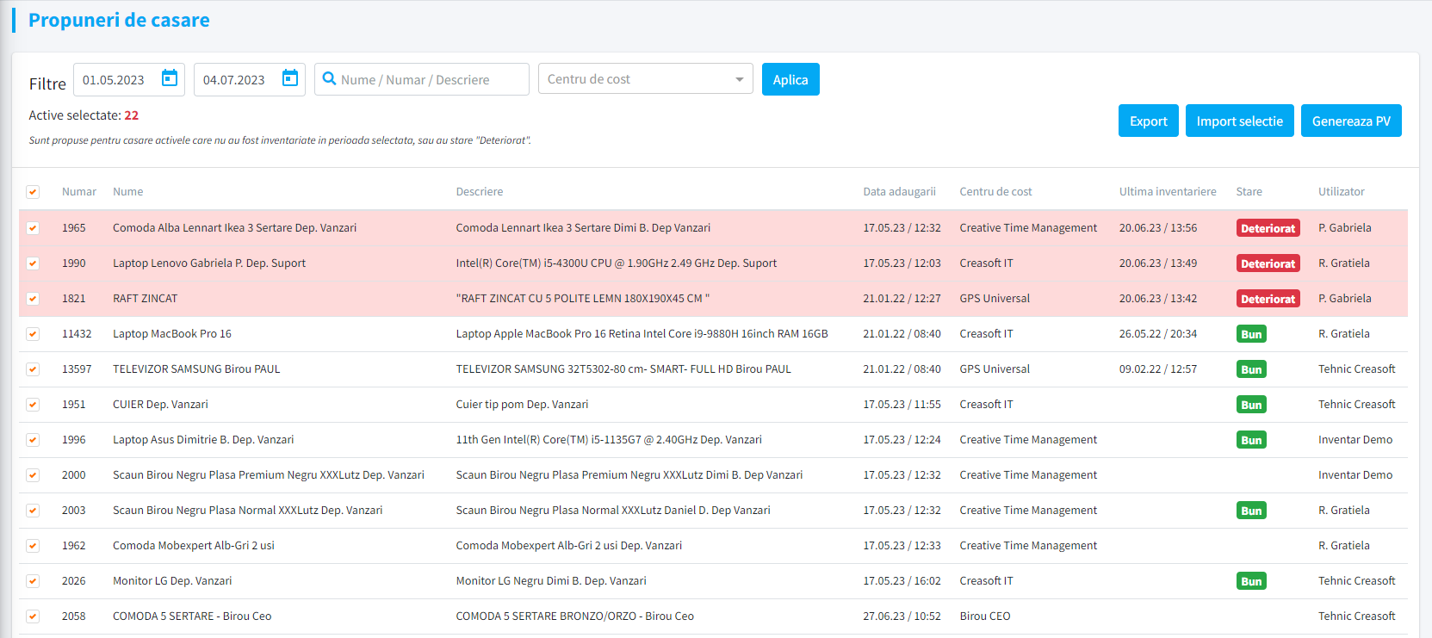Click cost center 'Birou CEO' cell
This screenshot has height=638, width=1432.
pyautogui.click(x=985, y=616)
